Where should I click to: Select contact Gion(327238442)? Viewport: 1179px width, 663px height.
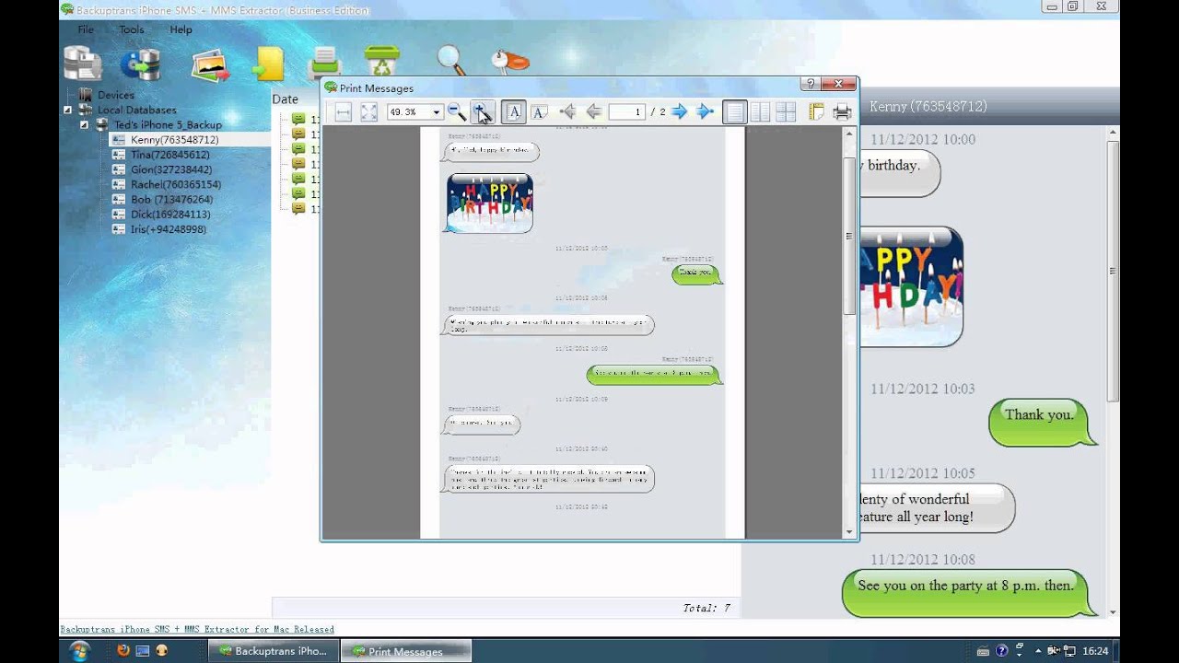(170, 169)
